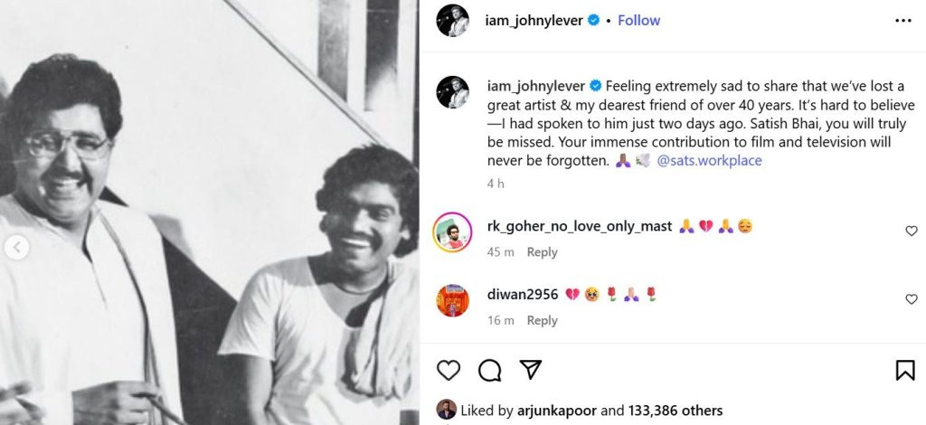The height and width of the screenshot is (425, 926).
Task: Click caption author avatar iam_johnylever
Action: (452, 91)
